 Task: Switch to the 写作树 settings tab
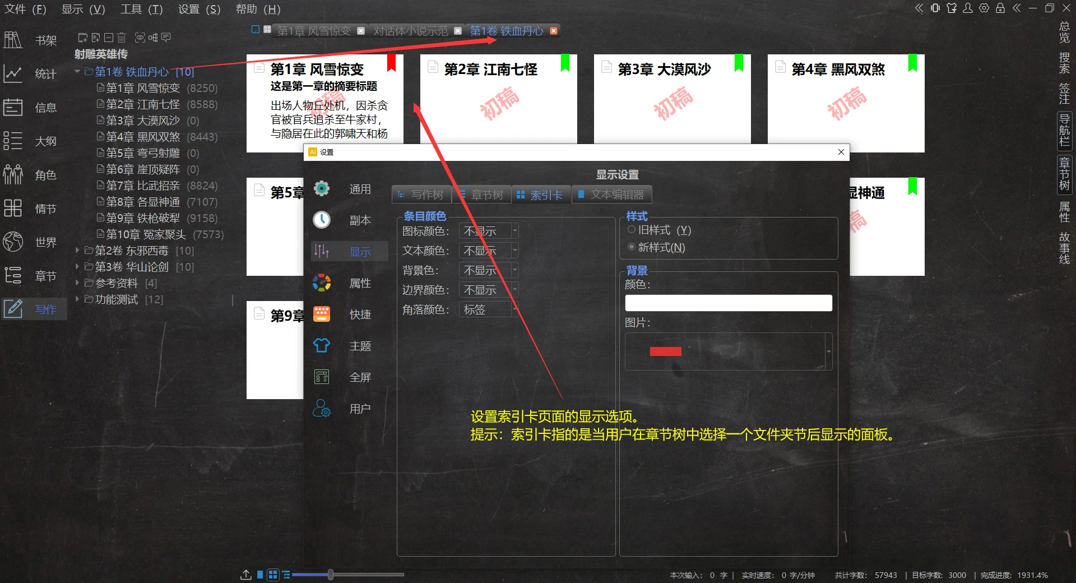coord(421,195)
